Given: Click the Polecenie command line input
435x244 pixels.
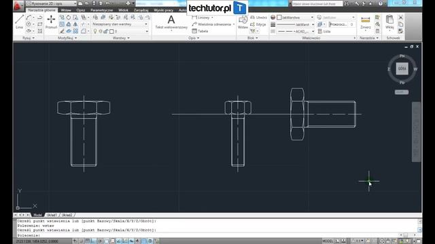Looking at the screenshot, I should (208, 235).
